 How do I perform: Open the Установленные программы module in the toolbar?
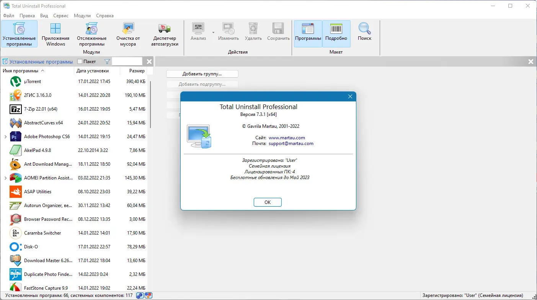point(19,34)
